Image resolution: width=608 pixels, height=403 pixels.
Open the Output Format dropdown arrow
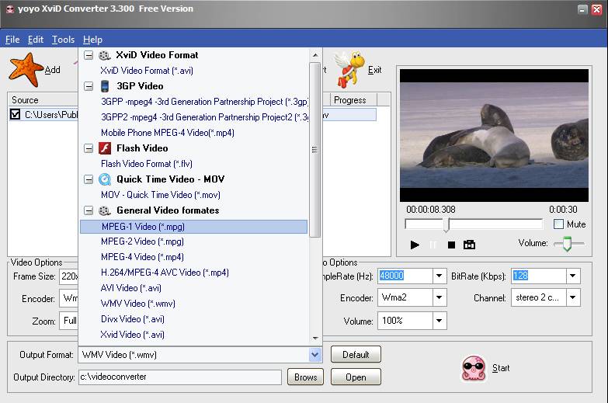(314, 355)
